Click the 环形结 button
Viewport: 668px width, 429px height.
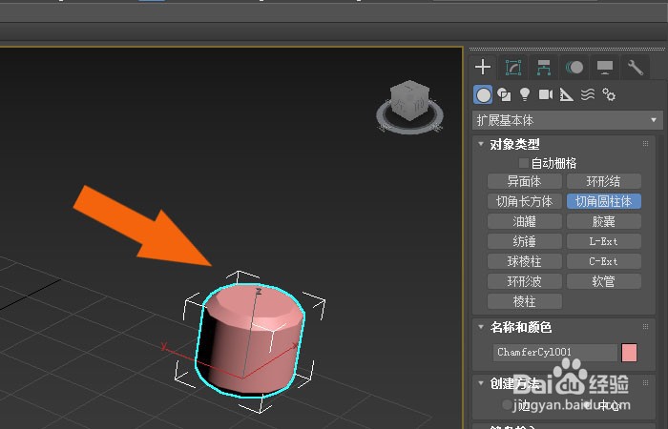(x=604, y=181)
